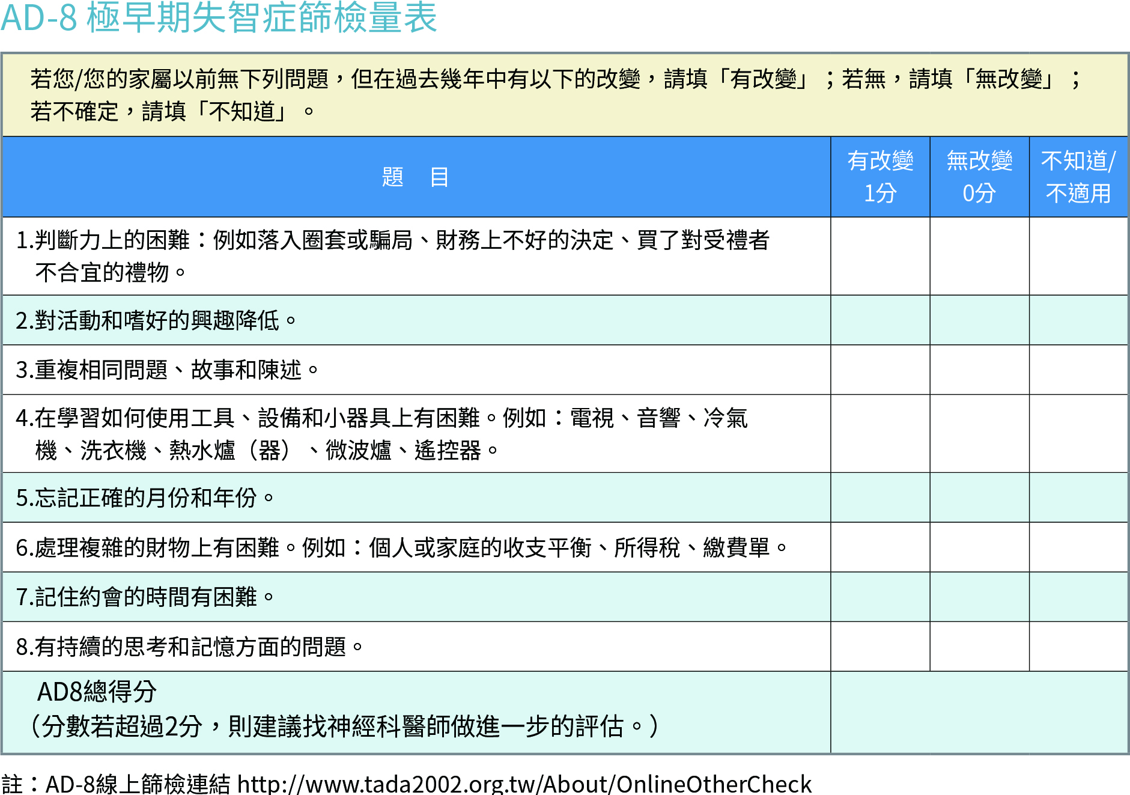Click the '無改變' cell for question 4

[979, 433]
